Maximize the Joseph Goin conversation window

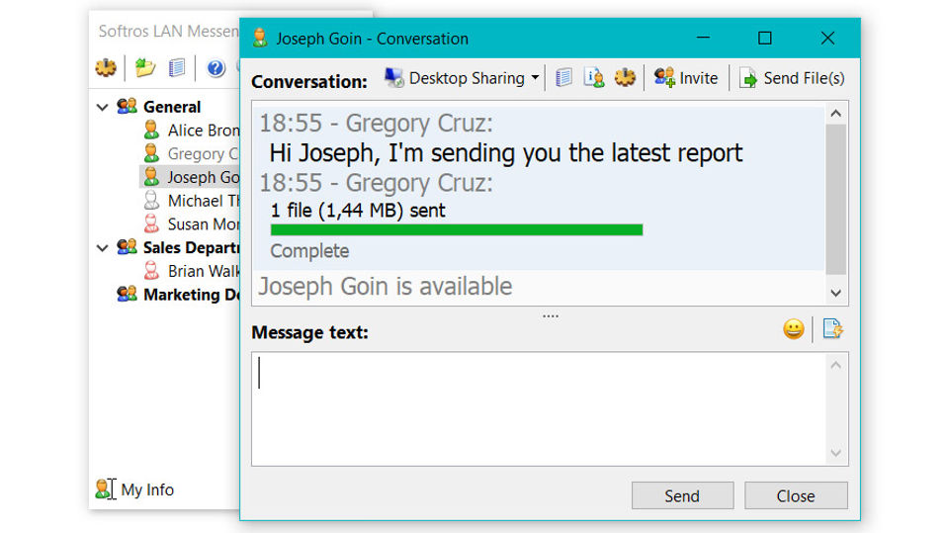pos(765,39)
